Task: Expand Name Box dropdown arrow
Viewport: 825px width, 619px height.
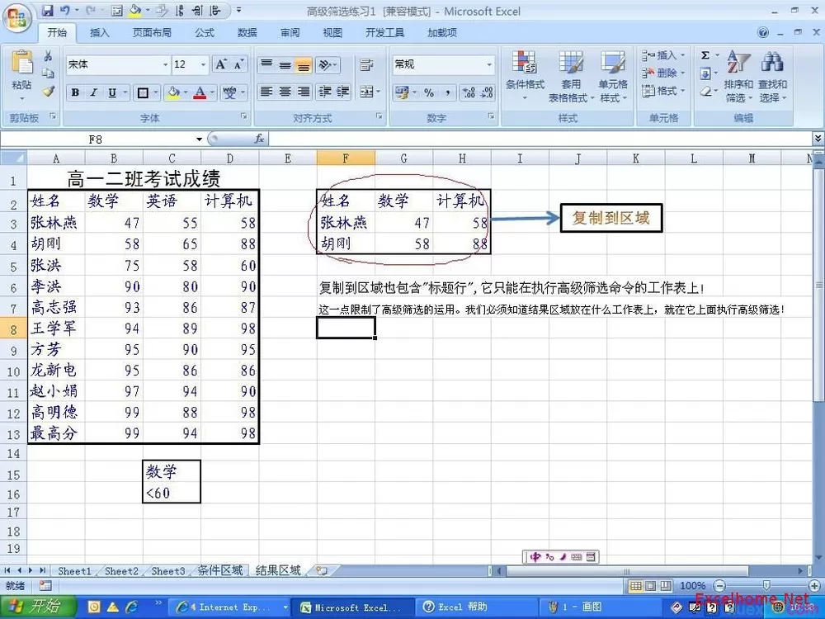Action: click(x=200, y=139)
